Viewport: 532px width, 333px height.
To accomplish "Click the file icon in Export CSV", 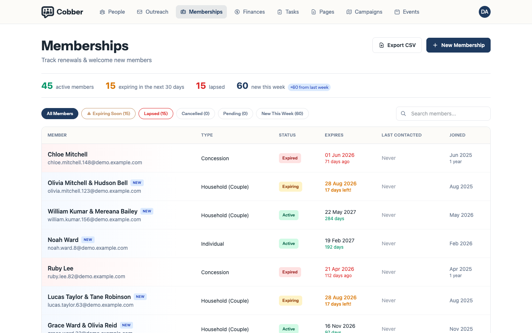I will pos(382,45).
